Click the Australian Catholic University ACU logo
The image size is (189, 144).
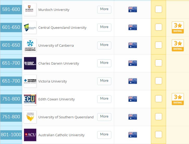[30, 135]
